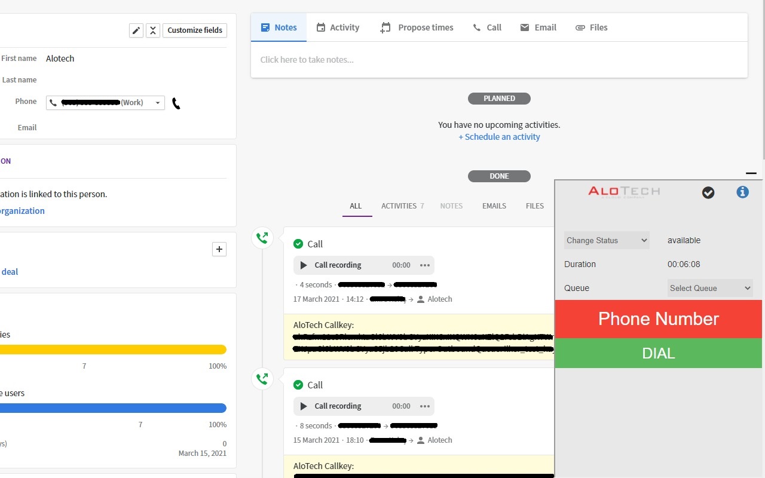Select the Call tab
765x478 pixels.
[487, 27]
